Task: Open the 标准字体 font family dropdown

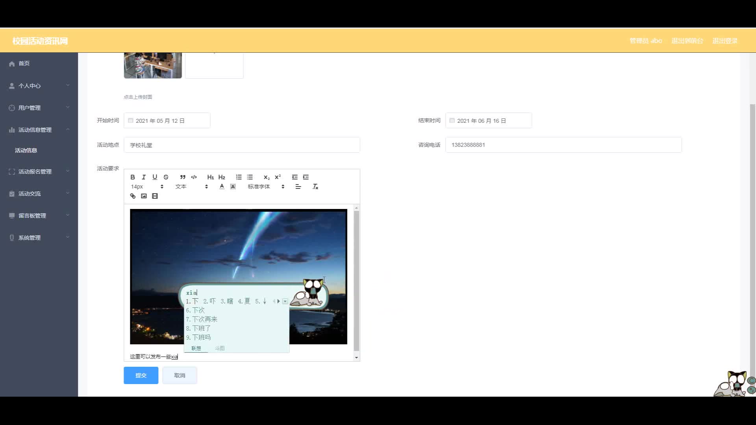Action: [266, 187]
